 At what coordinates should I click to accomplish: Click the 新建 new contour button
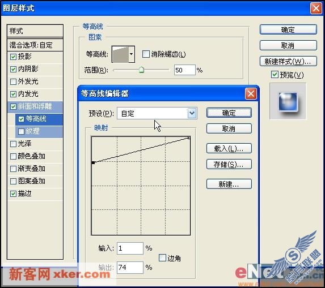(x=229, y=184)
